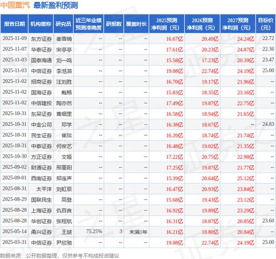
Task: Click the 报告日期 column header
Action: click(14, 24)
